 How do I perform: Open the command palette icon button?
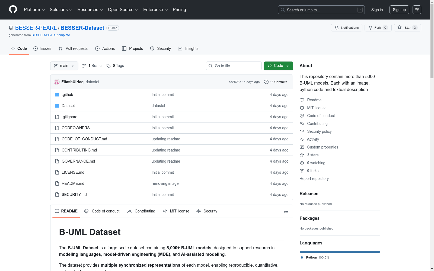click(x=417, y=10)
